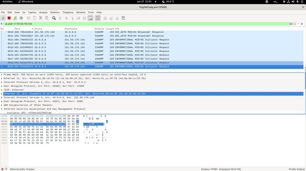Screen dimensions: 306x171
Task: Click Profile: Default in status bar
Action: (296, 169)
